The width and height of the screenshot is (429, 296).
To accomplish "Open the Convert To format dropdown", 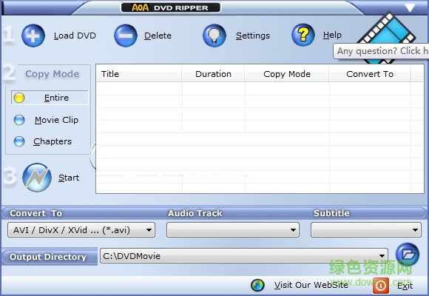I will point(81,230).
